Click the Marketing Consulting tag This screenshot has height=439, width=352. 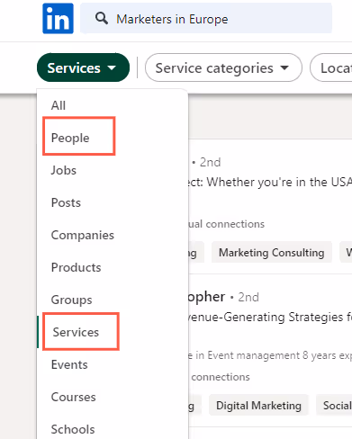[272, 253]
